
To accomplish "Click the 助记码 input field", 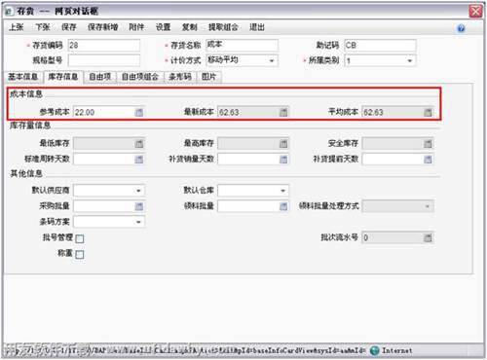I will coord(380,46).
